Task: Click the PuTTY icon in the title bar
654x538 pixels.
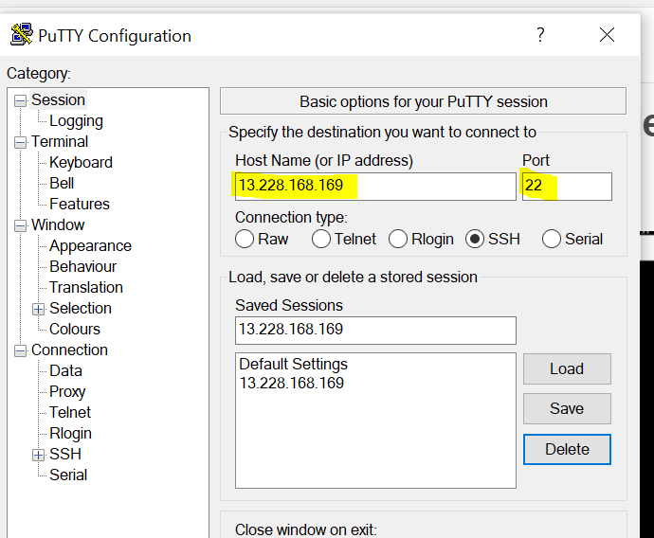Action: tap(21, 35)
